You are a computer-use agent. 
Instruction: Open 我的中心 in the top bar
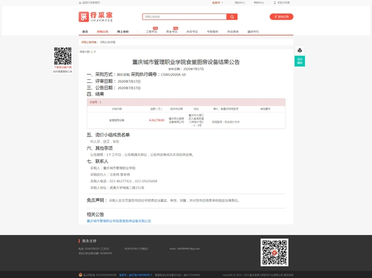(239, 2)
